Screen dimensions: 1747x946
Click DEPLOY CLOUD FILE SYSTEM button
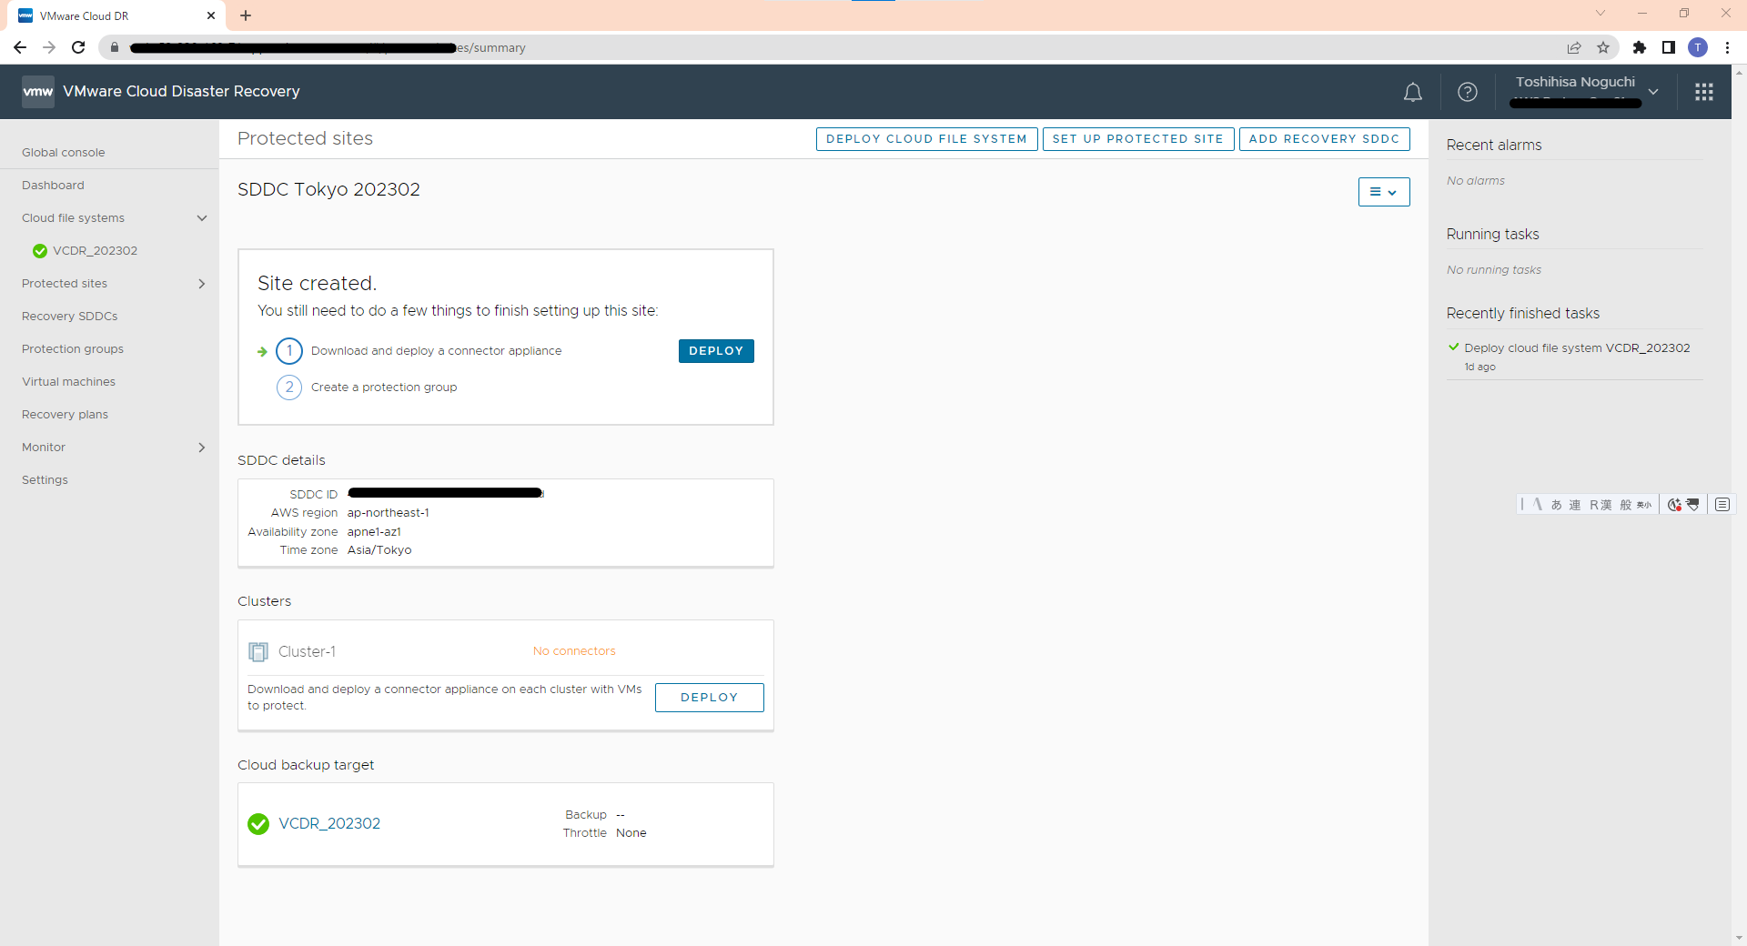pos(926,139)
